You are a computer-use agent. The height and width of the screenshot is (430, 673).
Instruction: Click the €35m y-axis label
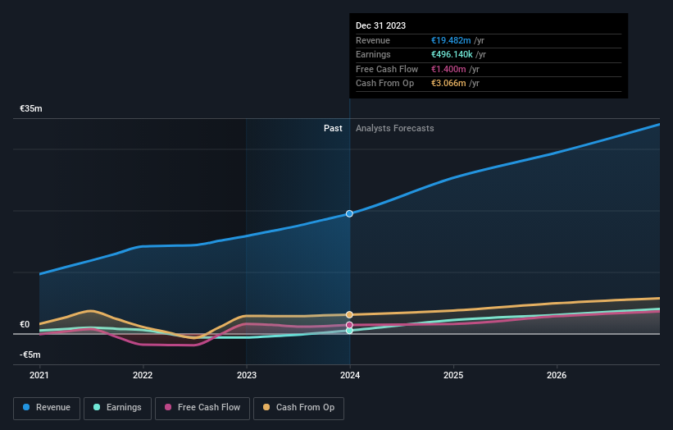[x=31, y=108]
